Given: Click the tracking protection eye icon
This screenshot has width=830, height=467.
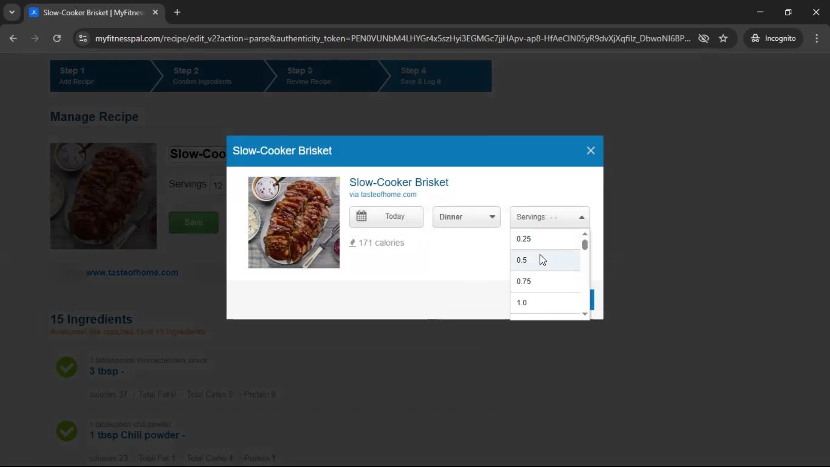Looking at the screenshot, I should [x=703, y=38].
